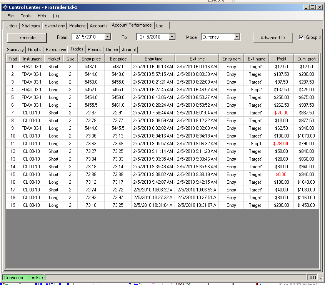Click the window resize grip icon
This screenshot has width=325, height=285.
[x=321, y=278]
